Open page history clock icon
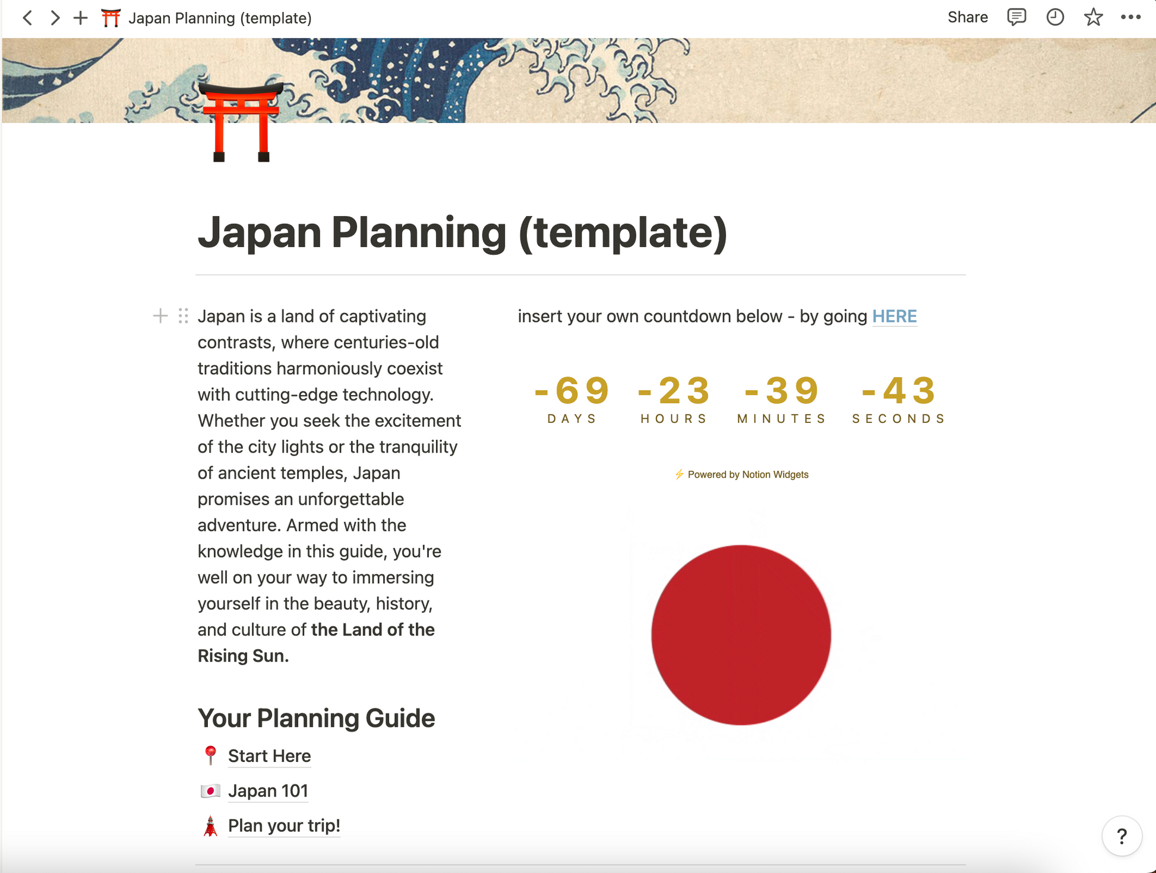This screenshot has width=1156, height=873. point(1054,17)
